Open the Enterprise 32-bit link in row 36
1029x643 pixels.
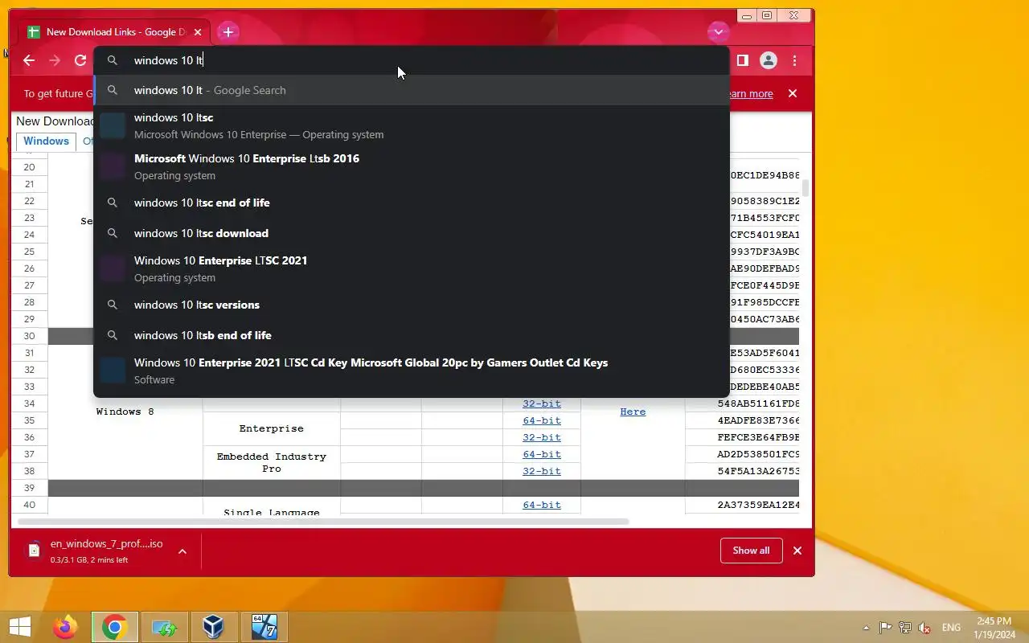pyautogui.click(x=542, y=437)
